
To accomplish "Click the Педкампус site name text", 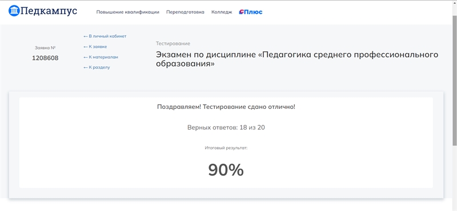I will [49, 11].
